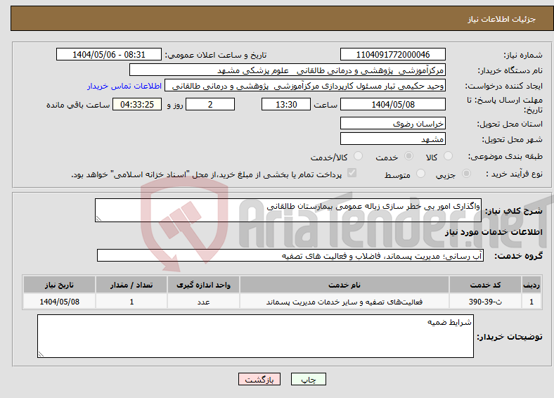Click the city field مشهد
Image resolution: width=554 pixels, height=398 pixels.
pyautogui.click(x=392, y=139)
